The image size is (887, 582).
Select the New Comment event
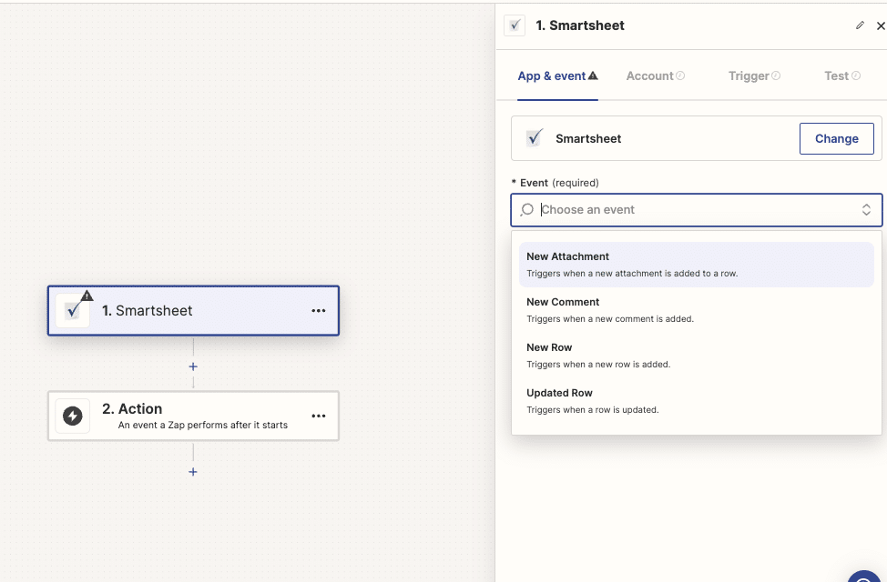pos(697,310)
